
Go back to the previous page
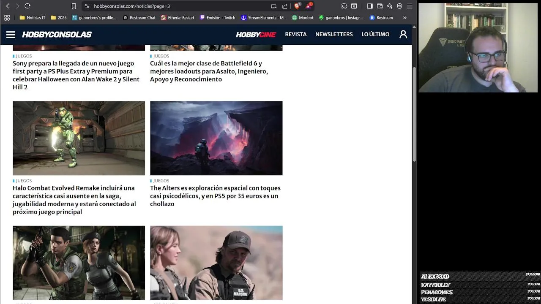[x=8, y=6]
